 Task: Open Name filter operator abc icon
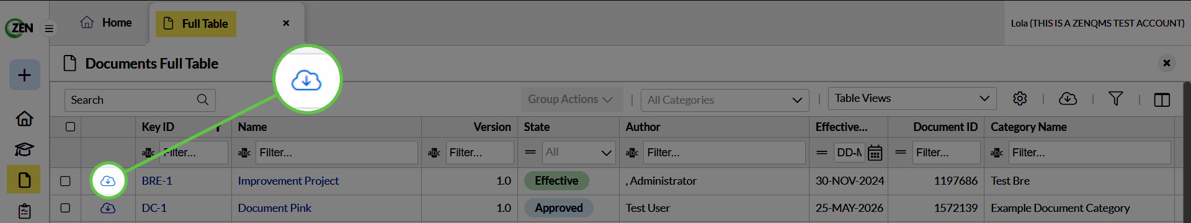pos(244,153)
